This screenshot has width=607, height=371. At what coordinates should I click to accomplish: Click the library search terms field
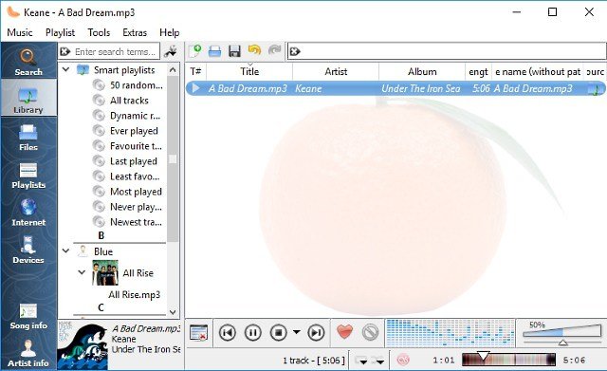tap(109, 51)
